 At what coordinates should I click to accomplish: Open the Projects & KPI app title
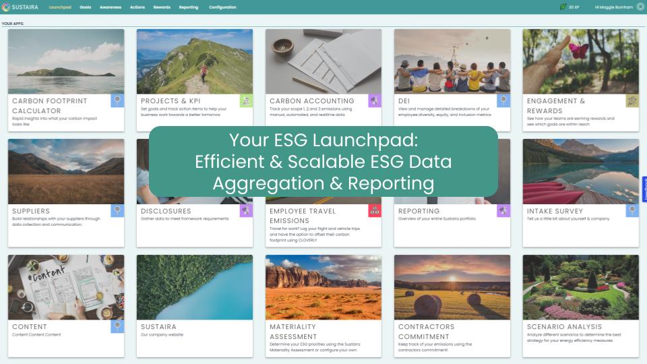[171, 100]
